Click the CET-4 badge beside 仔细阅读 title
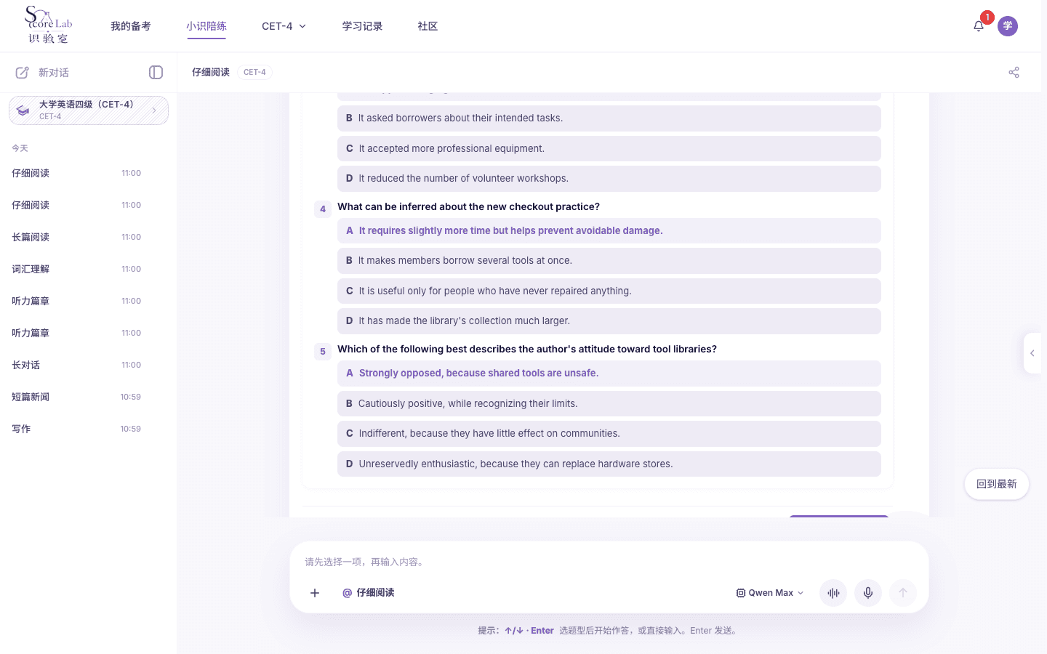The width and height of the screenshot is (1047, 654). pyautogui.click(x=254, y=73)
